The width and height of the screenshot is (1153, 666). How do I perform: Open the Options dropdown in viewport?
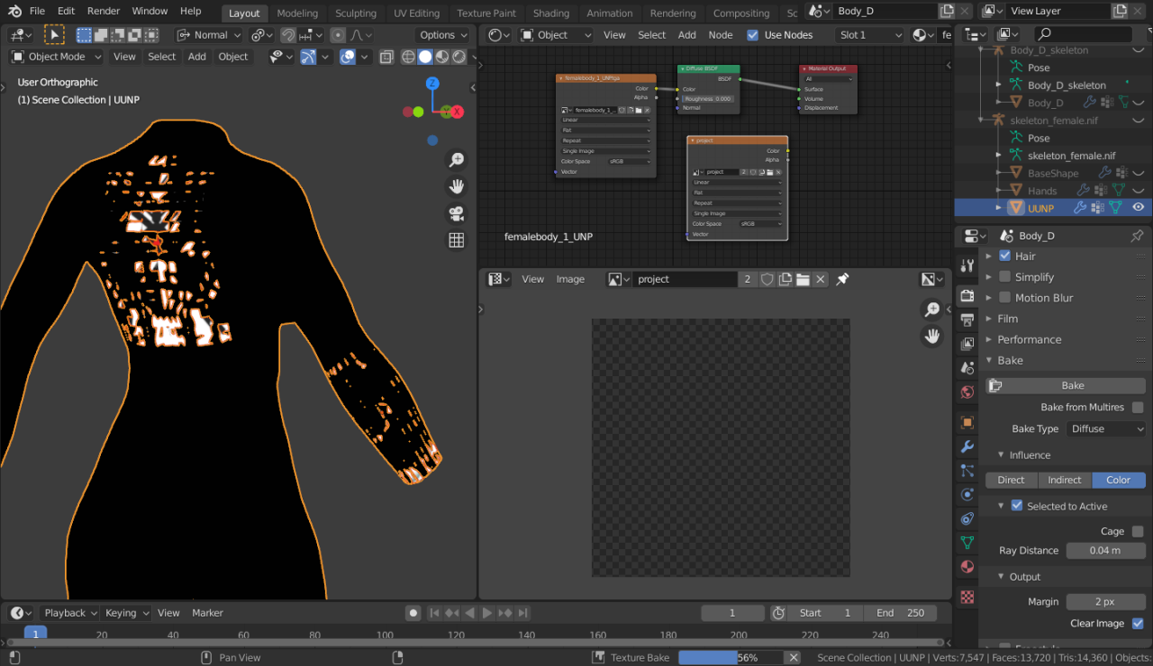(x=444, y=35)
